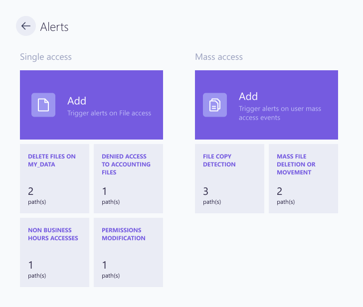Open Permissions Modification alert card

128,252
